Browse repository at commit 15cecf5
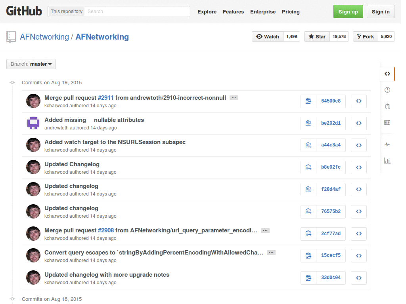This screenshot has height=304, width=406. (358, 256)
